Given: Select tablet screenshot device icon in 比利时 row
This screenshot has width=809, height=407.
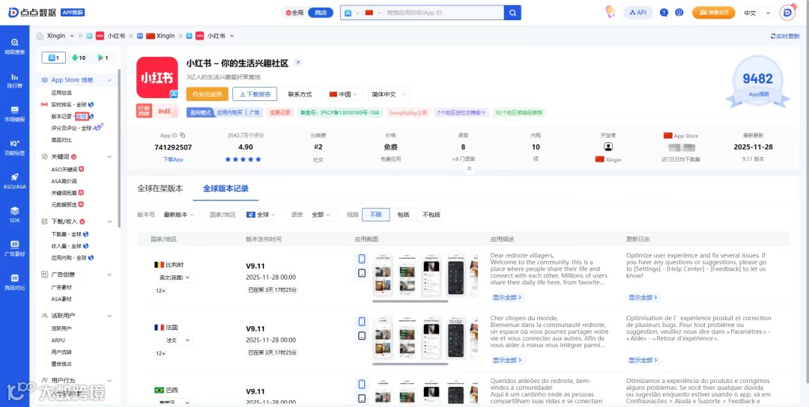Looking at the screenshot, I should 362,273.
